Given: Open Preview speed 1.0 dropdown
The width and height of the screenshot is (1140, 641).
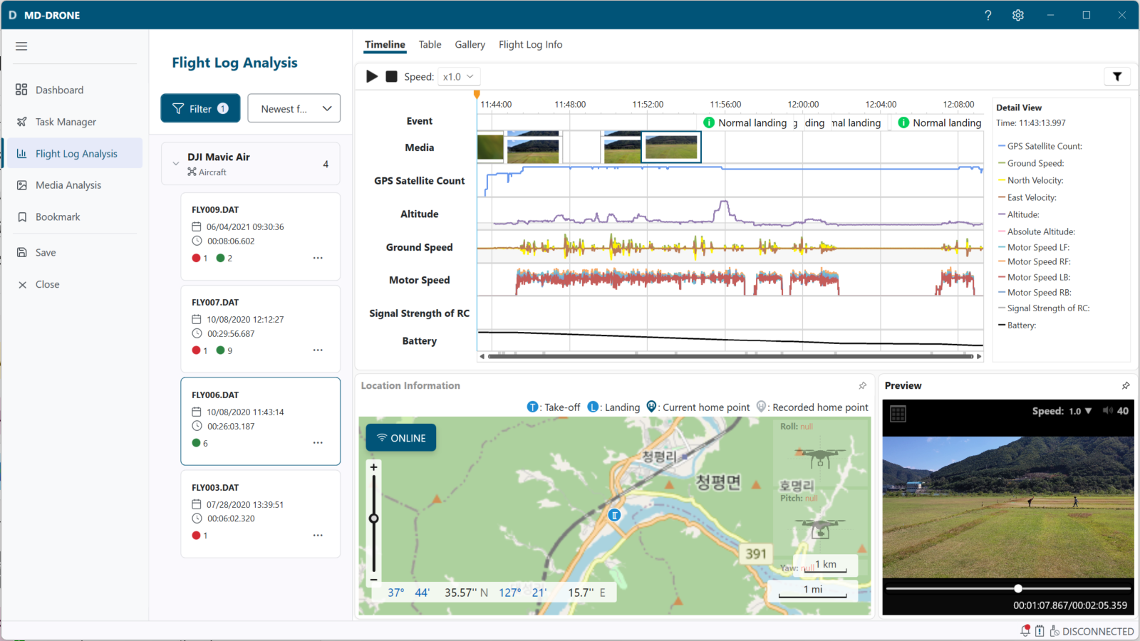Looking at the screenshot, I should 1080,411.
